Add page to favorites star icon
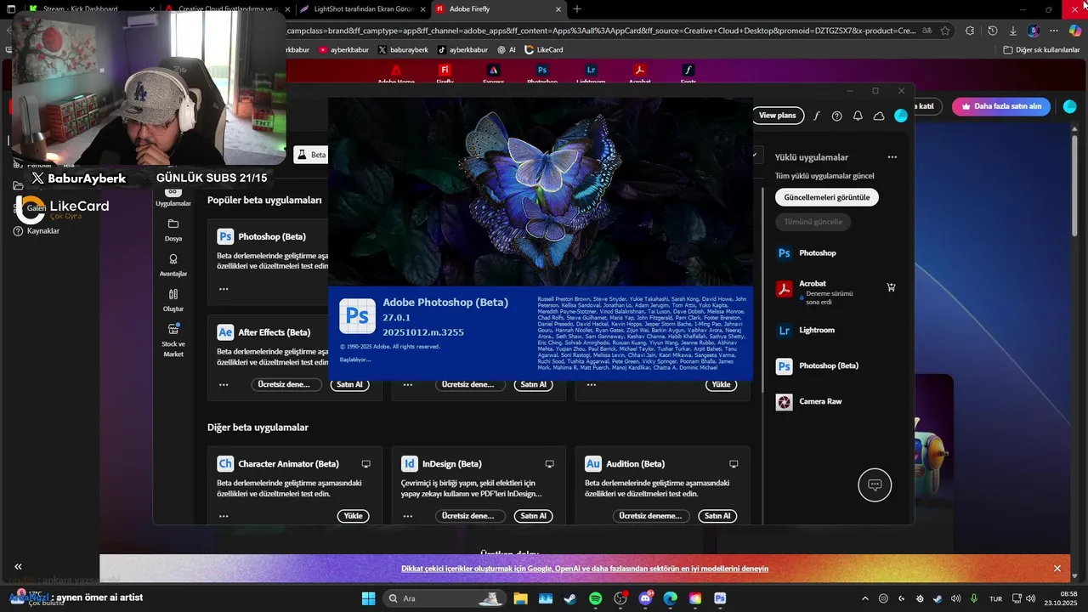Viewport: 1088px width, 612px height. coord(945,31)
